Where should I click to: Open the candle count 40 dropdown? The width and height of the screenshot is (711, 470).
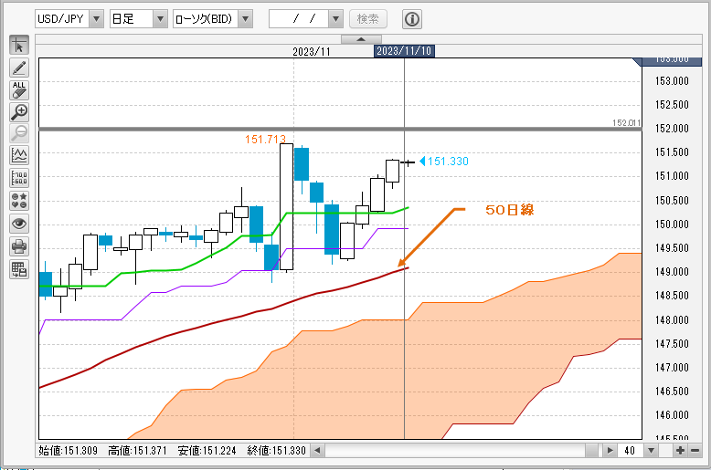pos(652,451)
